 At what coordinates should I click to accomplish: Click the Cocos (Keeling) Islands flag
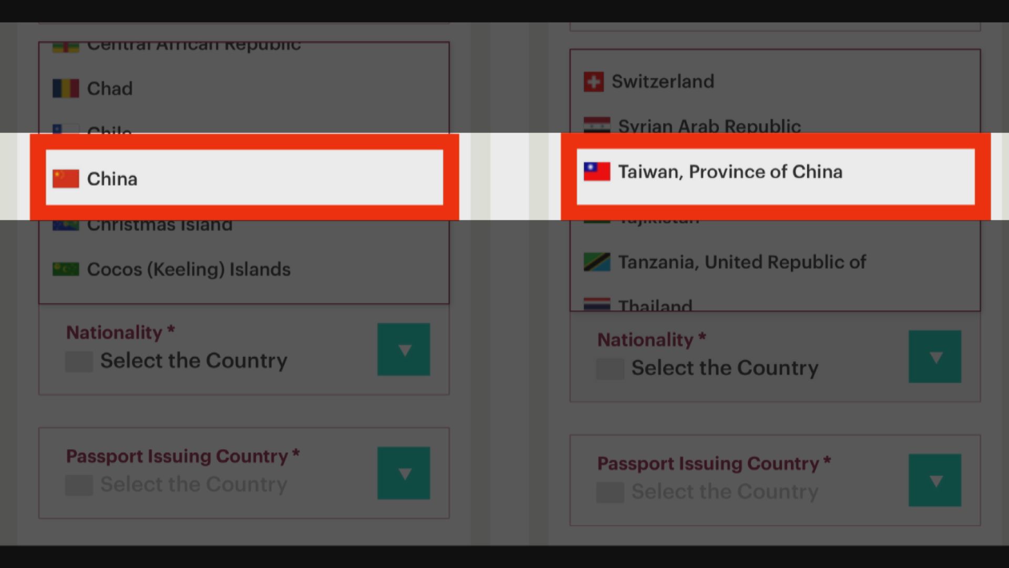point(66,269)
